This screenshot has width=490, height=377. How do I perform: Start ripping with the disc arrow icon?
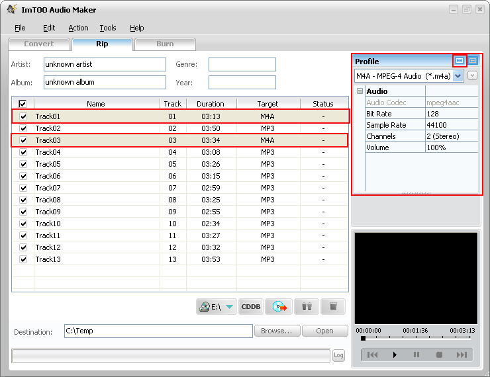click(279, 306)
